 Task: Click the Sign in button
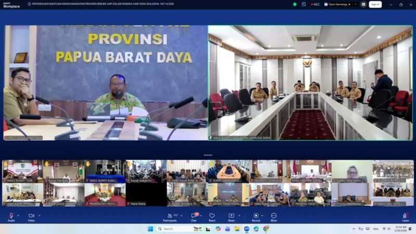375,4
